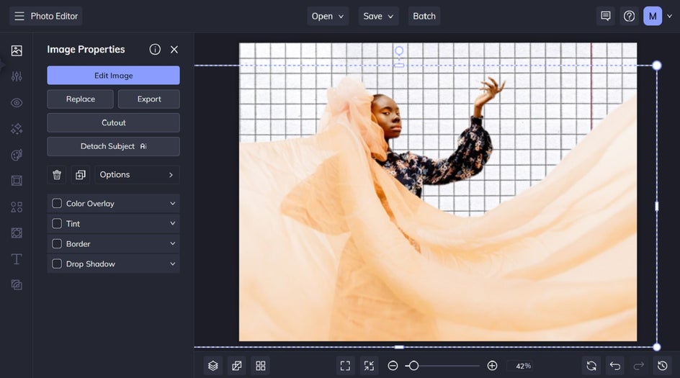Open the Photo Editor hamburger menu

tap(19, 16)
